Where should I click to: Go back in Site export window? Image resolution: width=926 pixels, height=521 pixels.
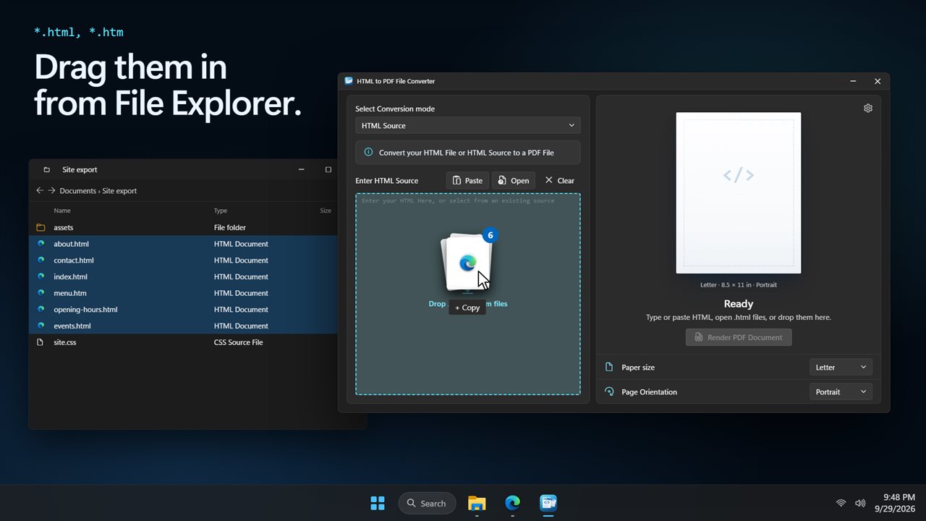pyautogui.click(x=40, y=191)
